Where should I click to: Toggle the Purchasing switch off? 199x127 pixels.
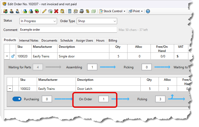[17, 99]
